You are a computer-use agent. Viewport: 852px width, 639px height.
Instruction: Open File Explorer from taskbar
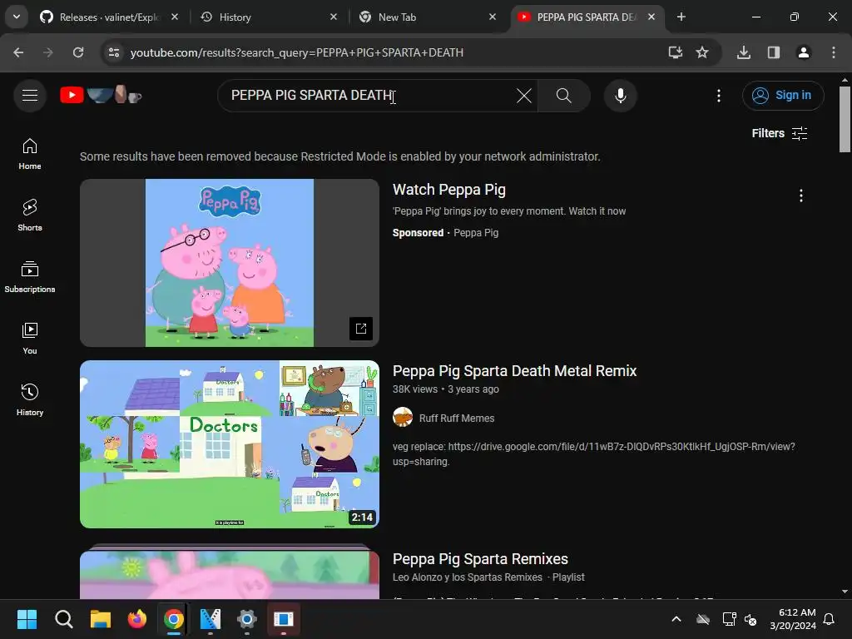click(101, 619)
